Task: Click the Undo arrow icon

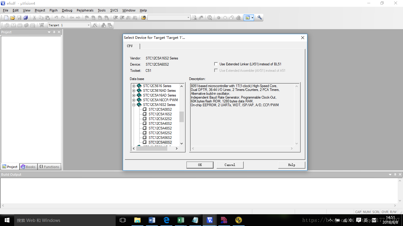Action: tap(56, 18)
